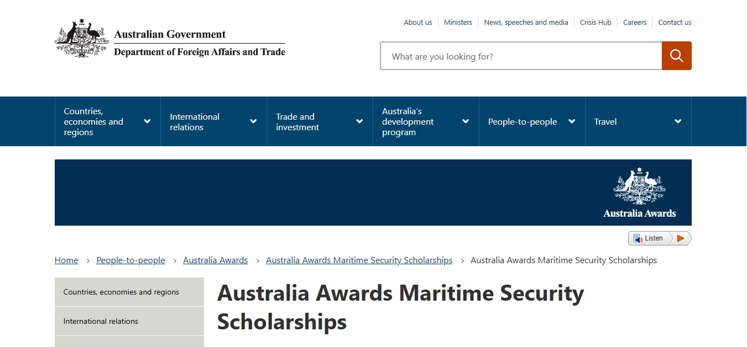Screen dimensions: 747x347
Task: Open the Ministers link
Action: [458, 23]
